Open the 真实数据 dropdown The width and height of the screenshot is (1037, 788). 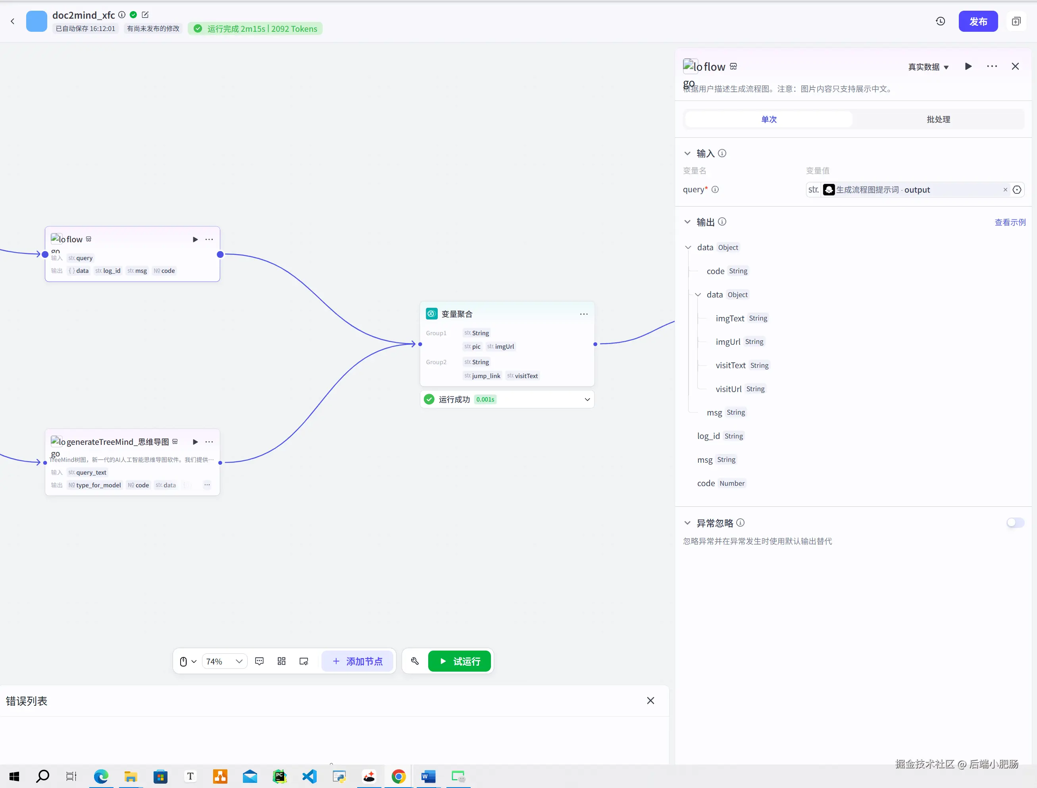(x=928, y=67)
